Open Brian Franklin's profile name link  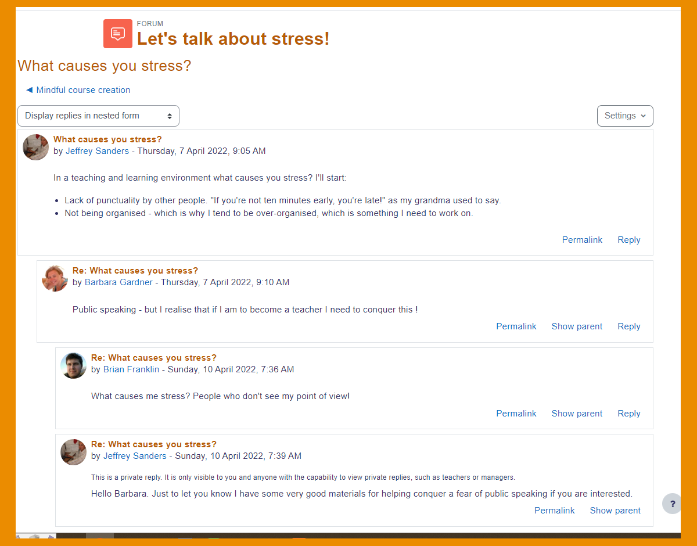tap(131, 369)
